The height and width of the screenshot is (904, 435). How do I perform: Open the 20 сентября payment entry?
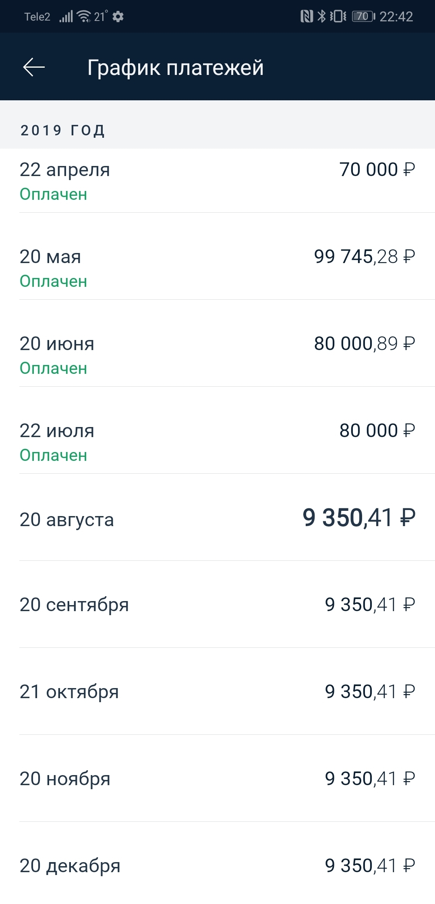tap(217, 605)
